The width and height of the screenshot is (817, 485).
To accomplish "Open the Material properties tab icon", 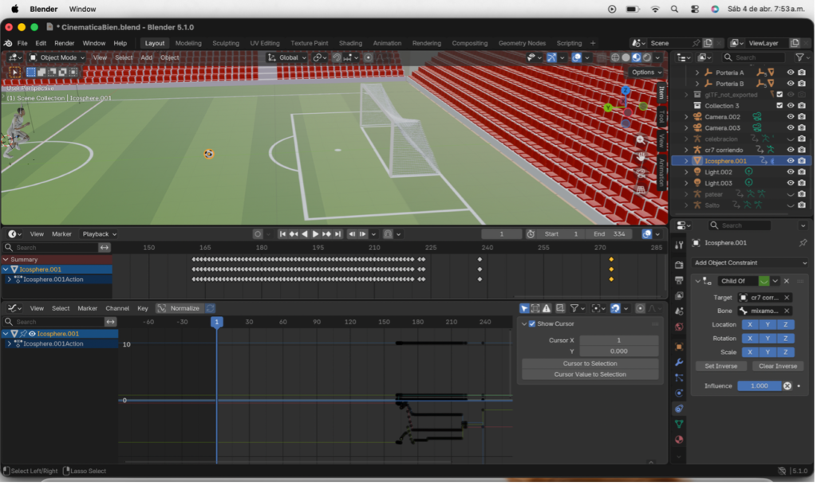I will pyautogui.click(x=679, y=439).
